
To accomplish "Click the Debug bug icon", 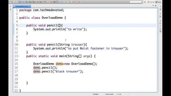I will 26,2.
